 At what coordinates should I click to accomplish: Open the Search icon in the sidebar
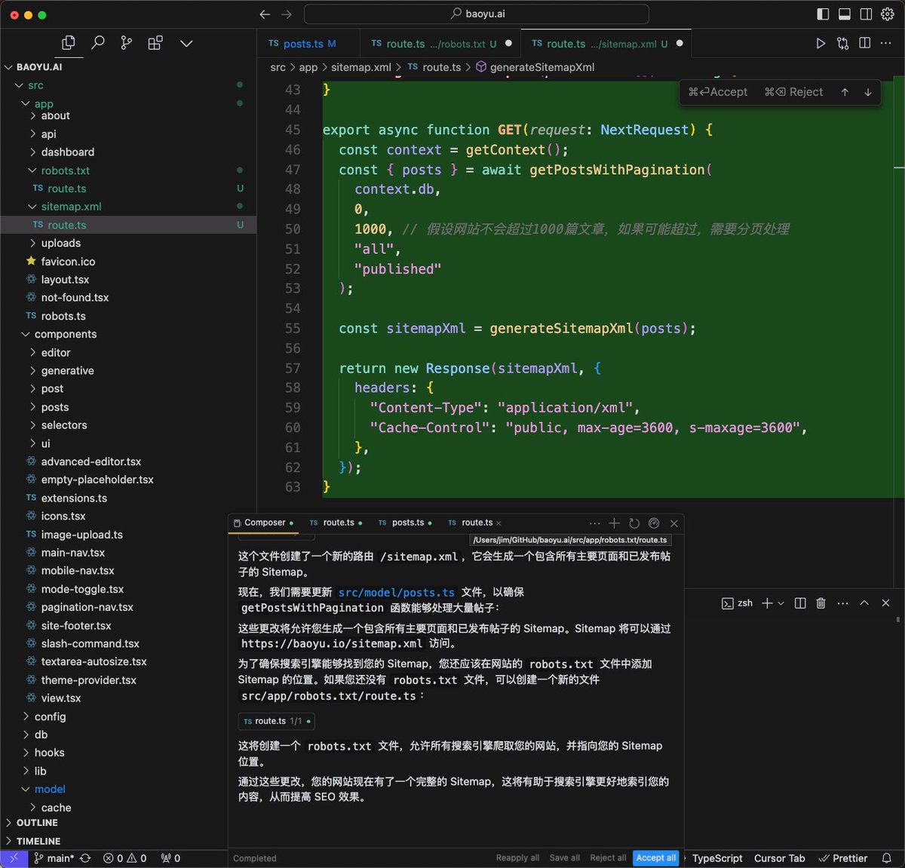[97, 43]
